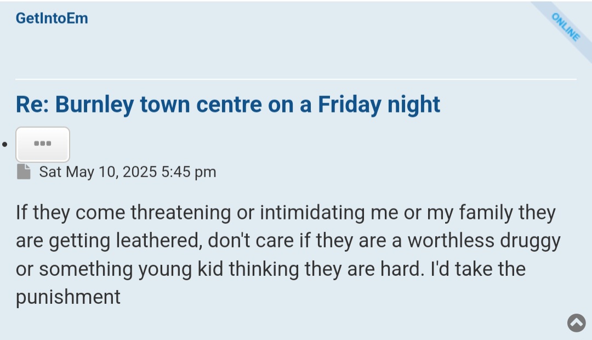
Task: Click the ONLINE status ribbon badge
Action: pos(566,27)
